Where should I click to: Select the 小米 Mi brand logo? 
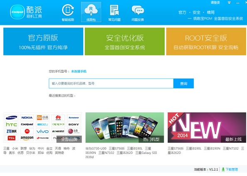[x=42, y=118]
